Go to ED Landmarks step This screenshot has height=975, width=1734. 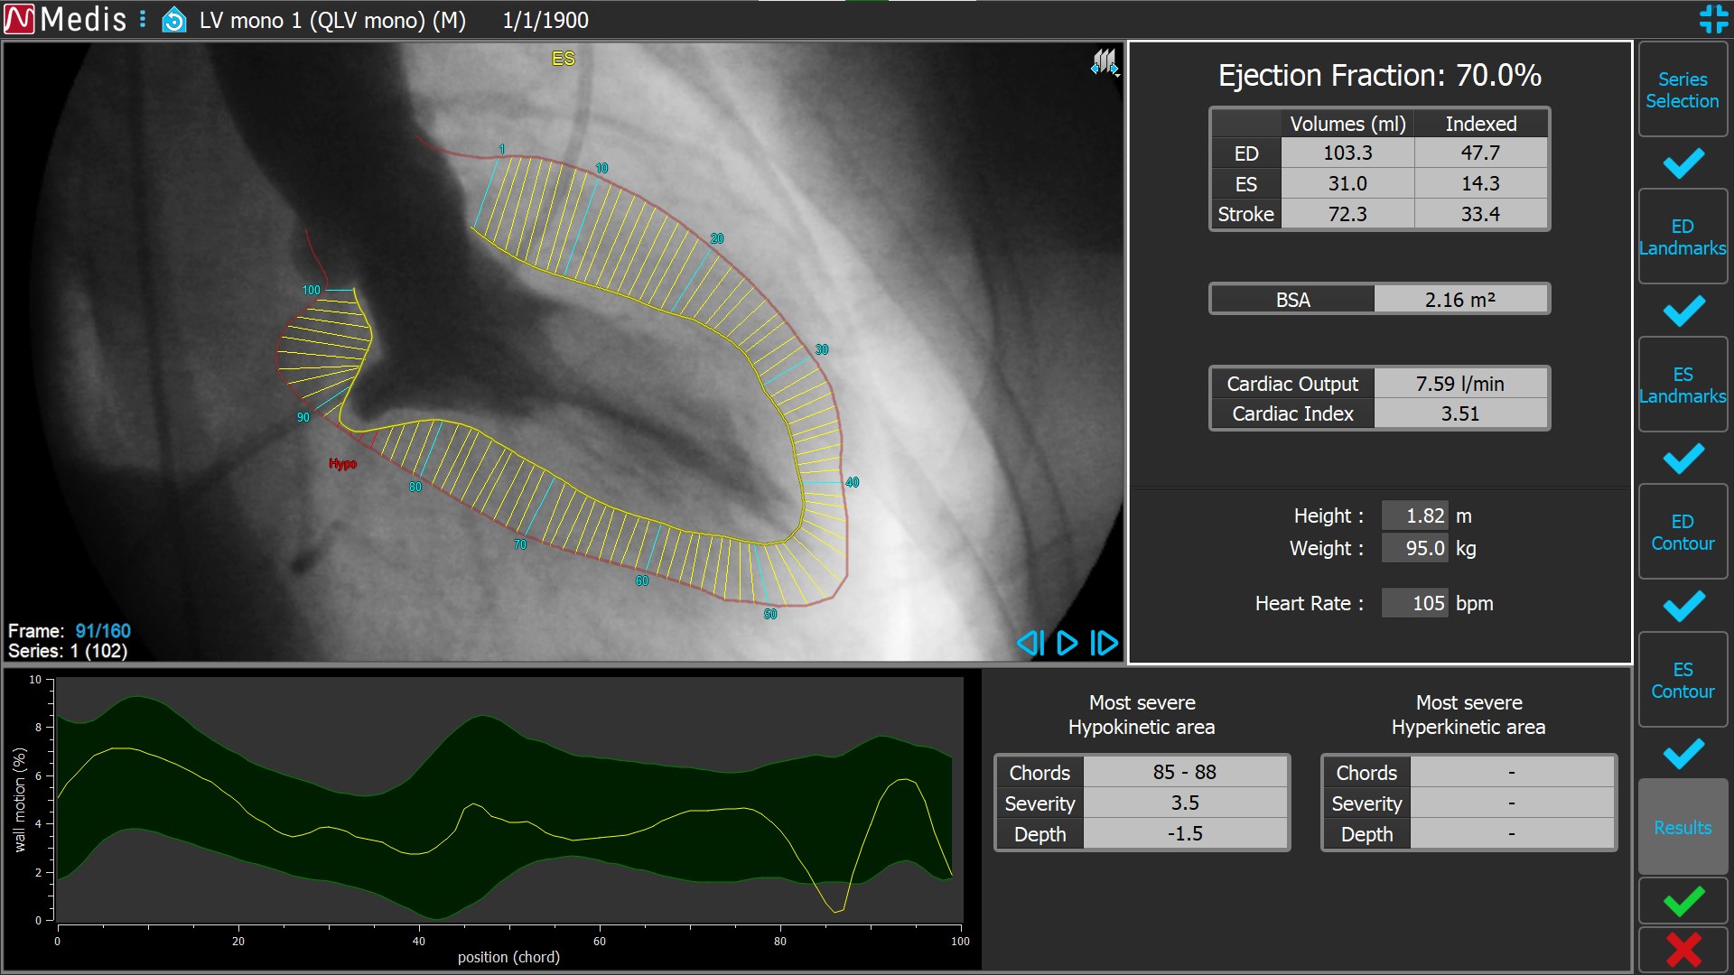tap(1682, 237)
